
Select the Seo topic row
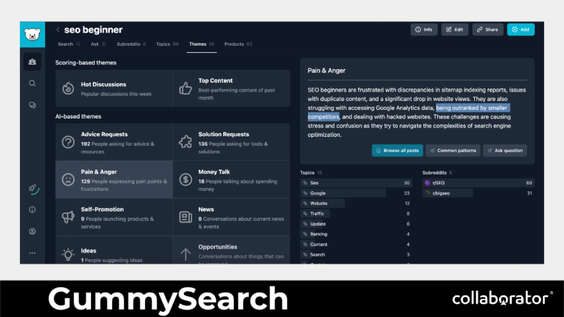(356, 183)
